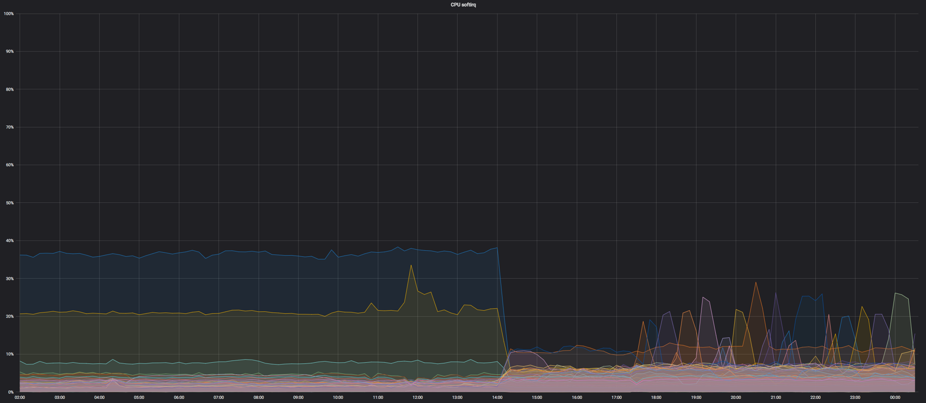The height and width of the screenshot is (403, 926).
Task: Click the 100% y-axis label
Action: pyautogui.click(x=9, y=14)
